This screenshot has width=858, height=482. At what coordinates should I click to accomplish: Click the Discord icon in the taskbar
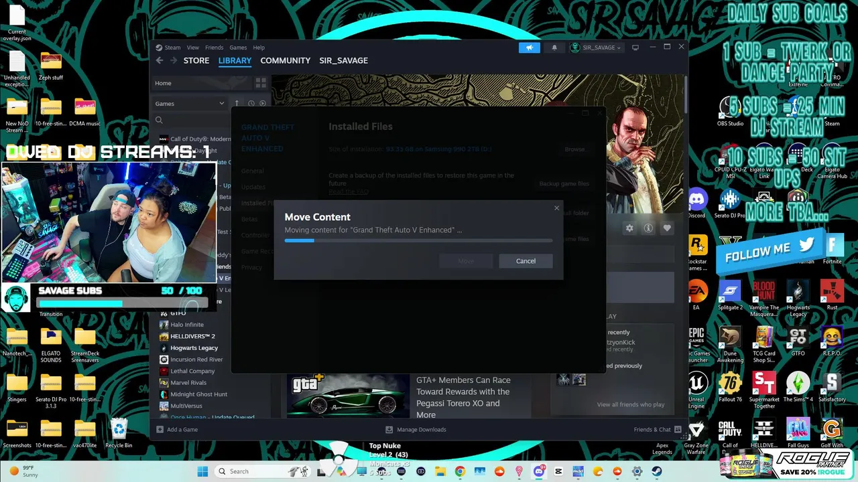538,471
